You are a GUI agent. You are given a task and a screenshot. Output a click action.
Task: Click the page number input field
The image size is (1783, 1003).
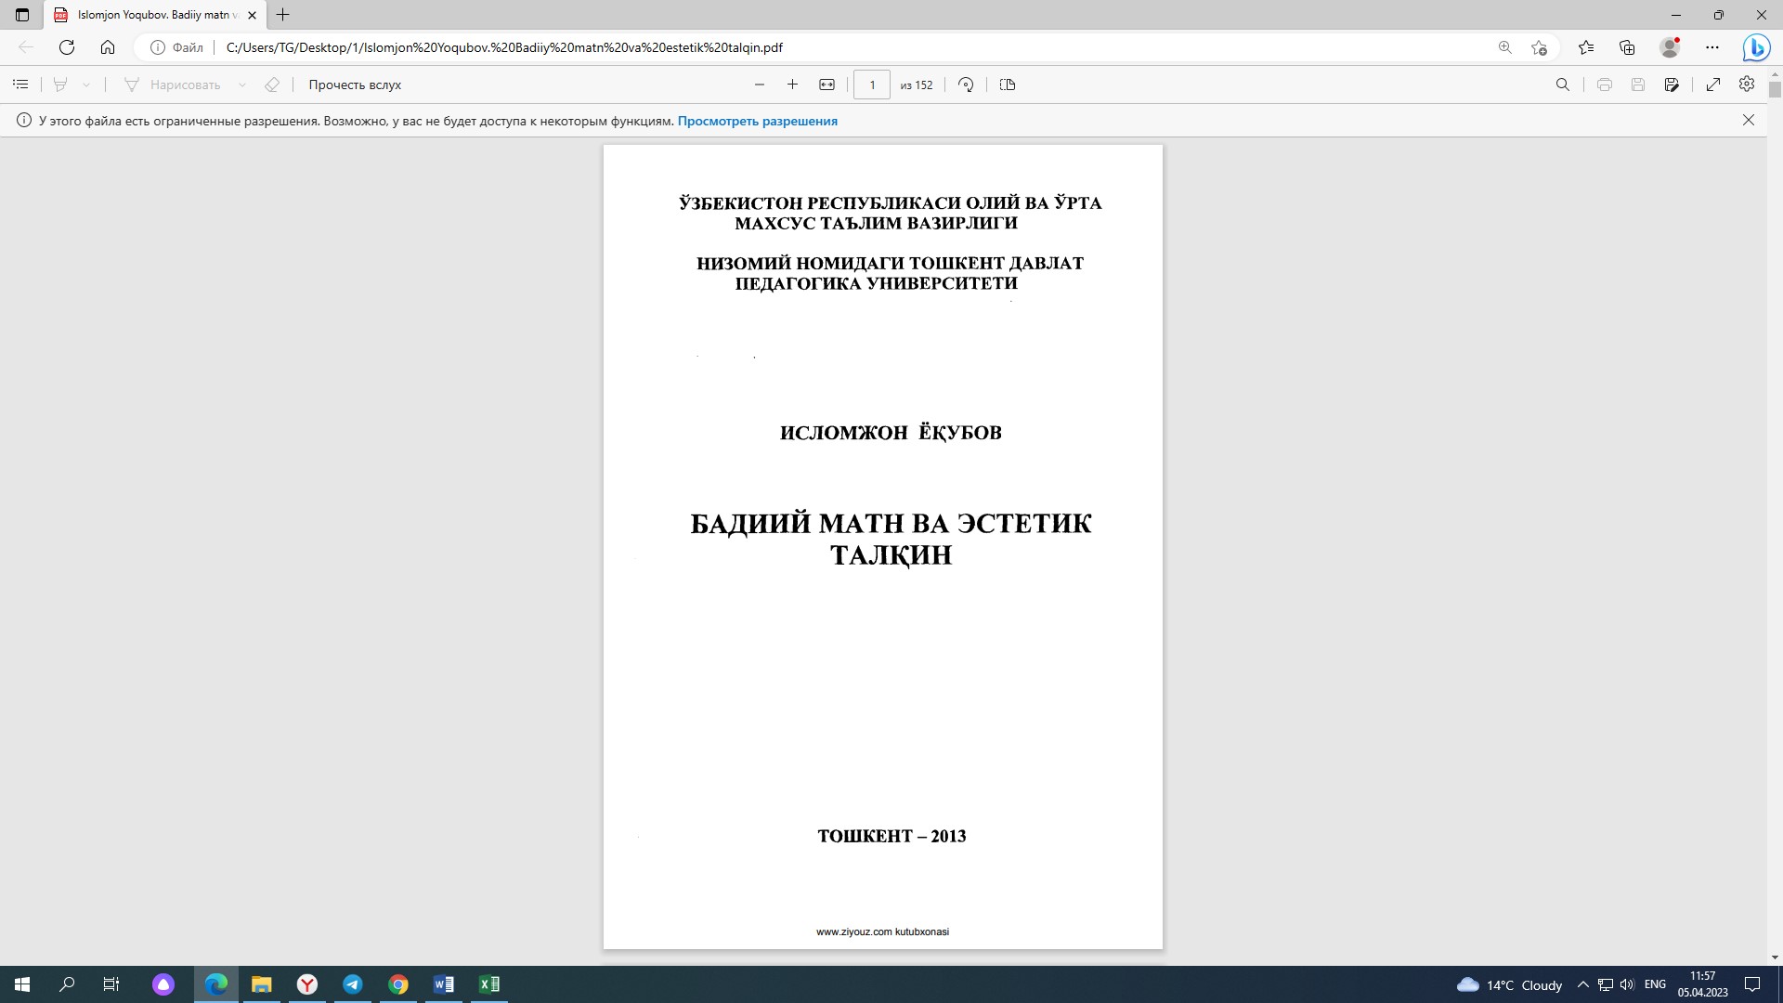point(871,85)
